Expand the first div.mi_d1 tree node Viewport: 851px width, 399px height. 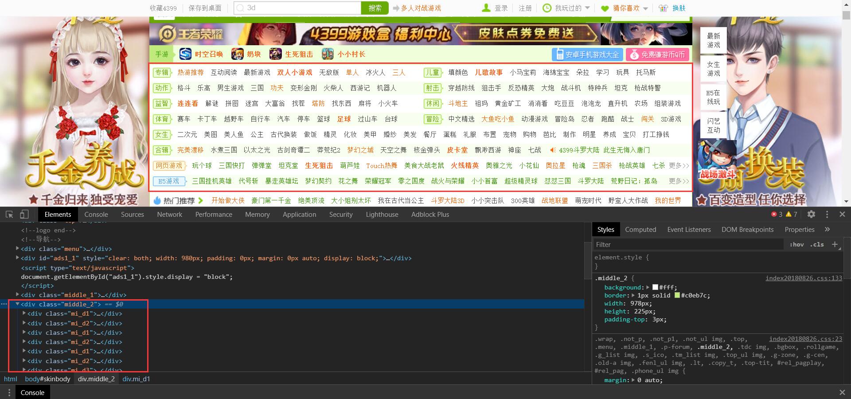[x=24, y=313]
